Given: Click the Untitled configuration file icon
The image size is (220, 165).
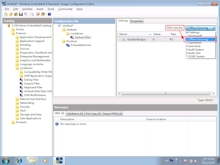Looking at the screenshot, I should 59,26.
